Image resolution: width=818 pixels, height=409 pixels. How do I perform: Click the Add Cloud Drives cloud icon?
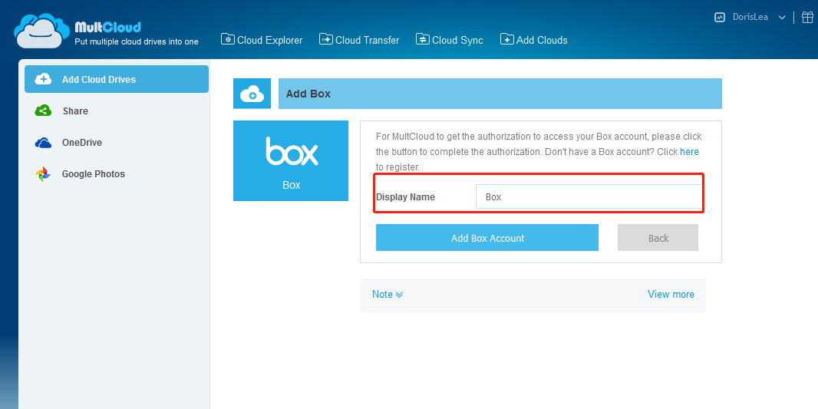click(x=43, y=79)
